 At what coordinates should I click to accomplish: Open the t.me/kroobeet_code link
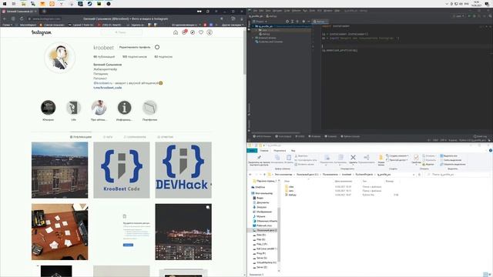[x=108, y=88]
